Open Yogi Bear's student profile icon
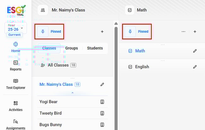 (x=102, y=102)
